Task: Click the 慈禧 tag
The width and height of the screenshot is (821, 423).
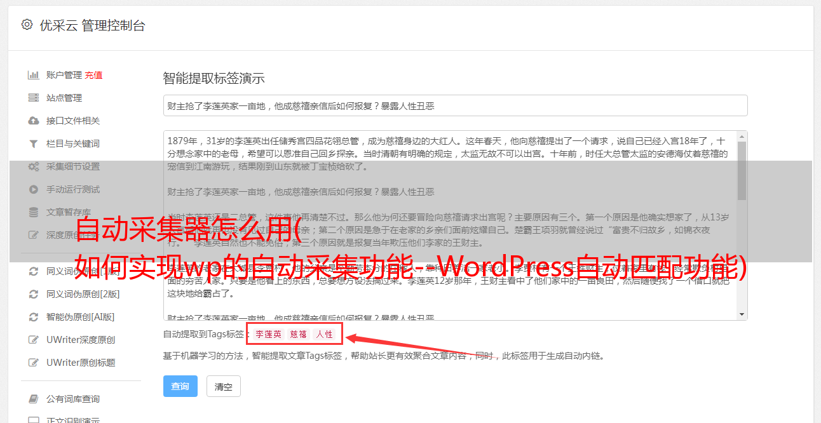Action: [x=299, y=334]
